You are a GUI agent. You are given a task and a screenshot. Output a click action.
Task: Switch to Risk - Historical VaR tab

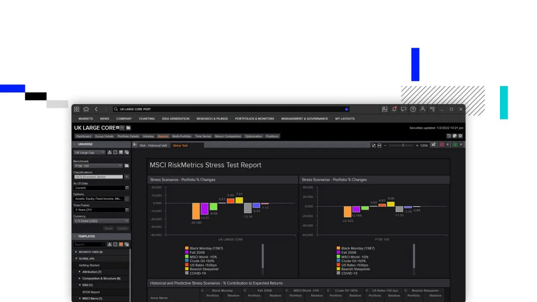(153, 145)
